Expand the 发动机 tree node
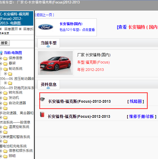 (x=1, y=98)
